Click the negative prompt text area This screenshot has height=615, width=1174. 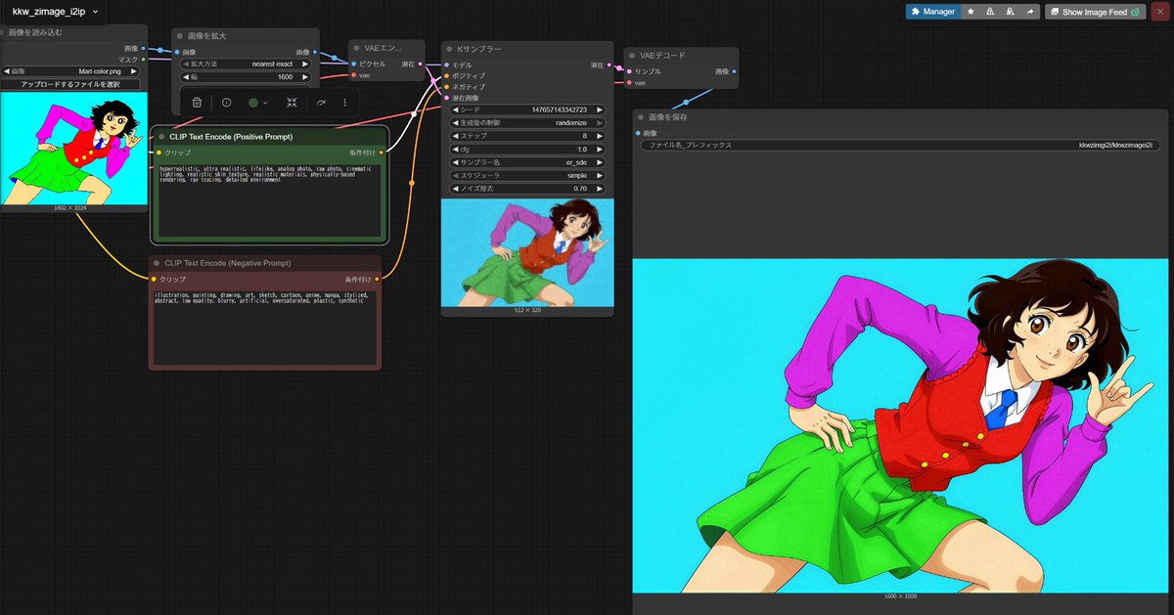264,326
